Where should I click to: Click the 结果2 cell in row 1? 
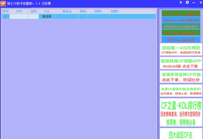click(x=133, y=16)
